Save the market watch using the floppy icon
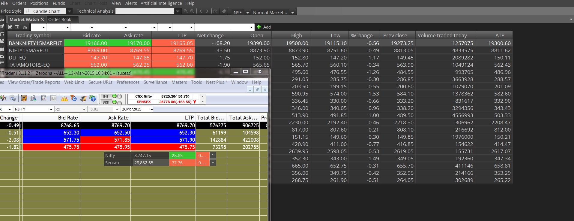The width and height of the screenshot is (574, 221). [x=10, y=27]
